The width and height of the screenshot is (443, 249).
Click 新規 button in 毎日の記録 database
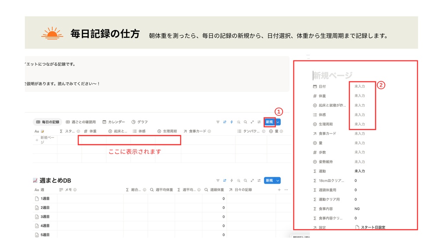point(269,122)
